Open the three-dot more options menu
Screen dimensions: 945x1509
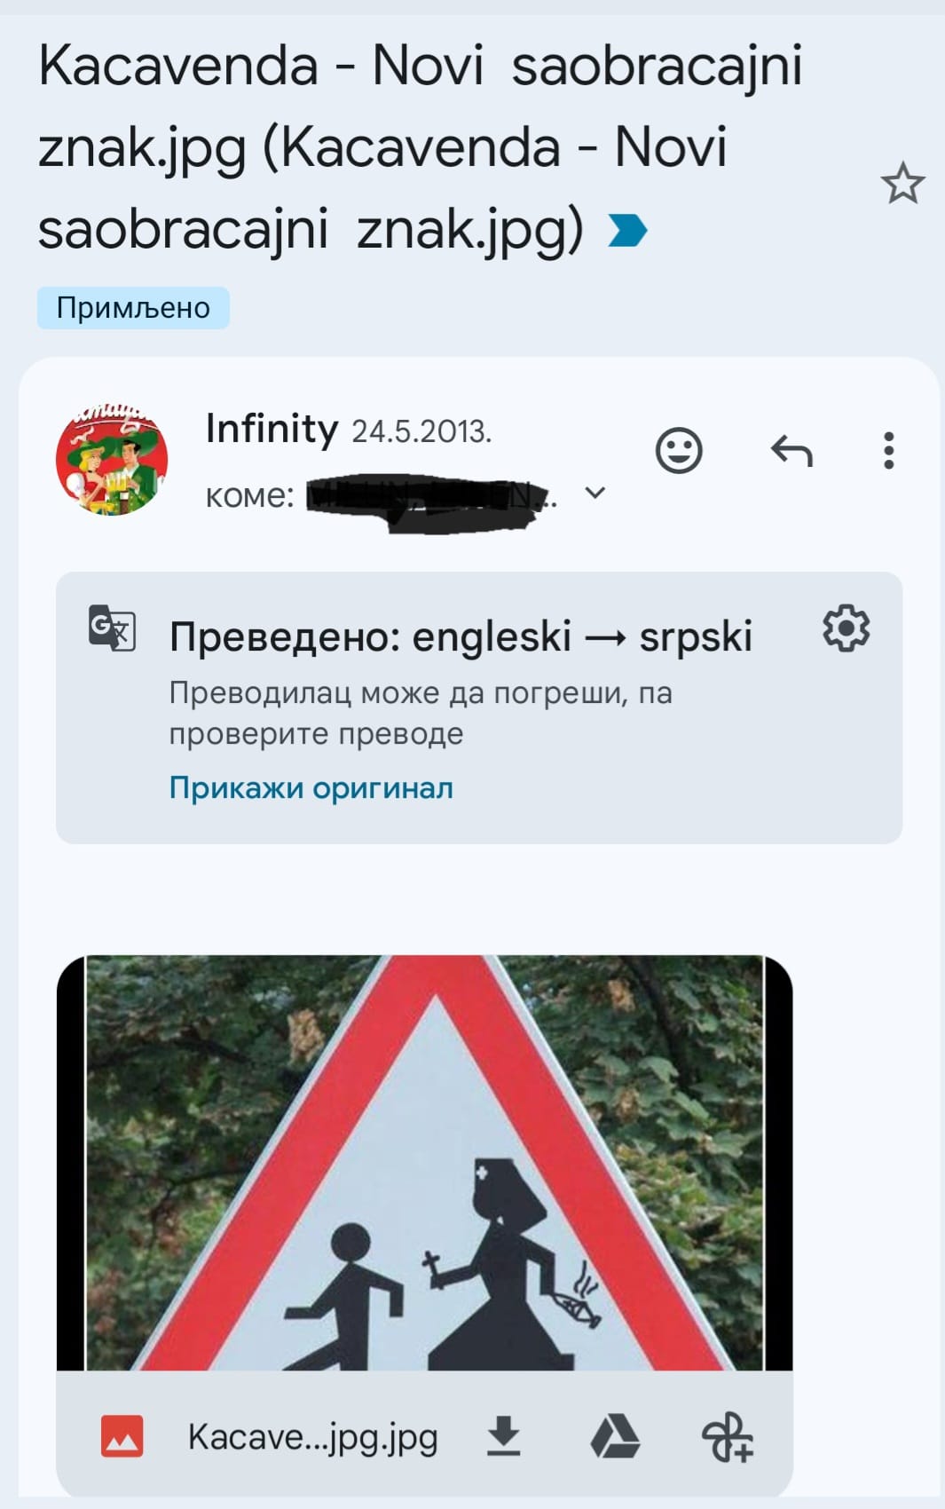pyautogui.click(x=888, y=451)
